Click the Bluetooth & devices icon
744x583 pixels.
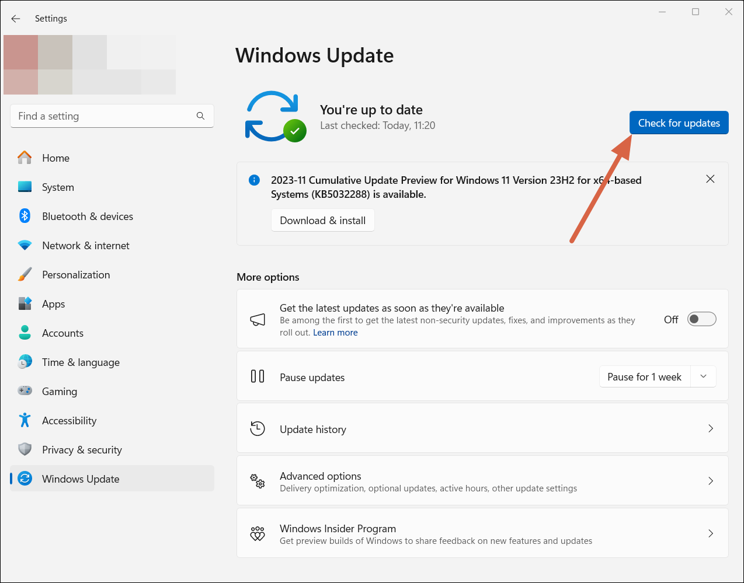(x=25, y=216)
